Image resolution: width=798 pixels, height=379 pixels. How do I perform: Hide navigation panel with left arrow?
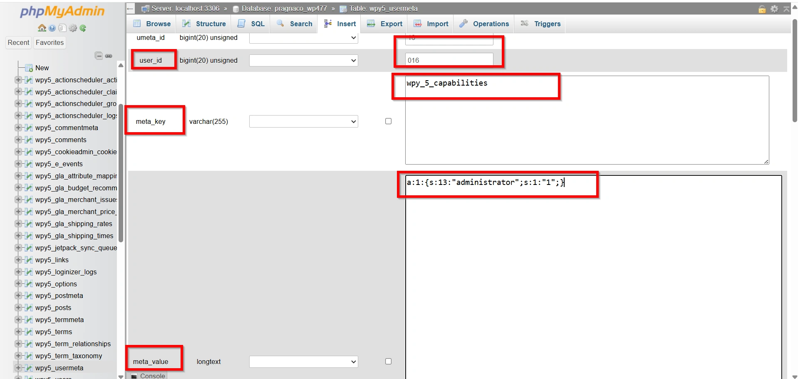[x=130, y=9]
